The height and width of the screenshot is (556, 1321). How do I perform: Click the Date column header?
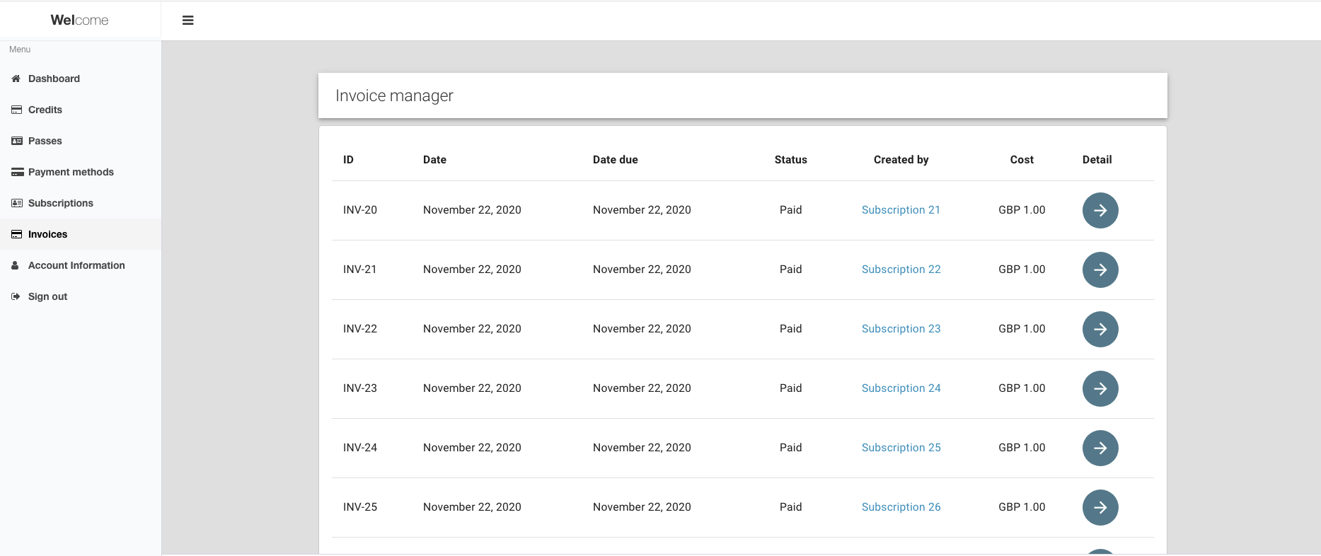434,160
